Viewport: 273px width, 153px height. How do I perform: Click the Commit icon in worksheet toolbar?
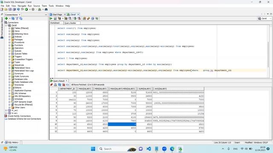(75, 18)
